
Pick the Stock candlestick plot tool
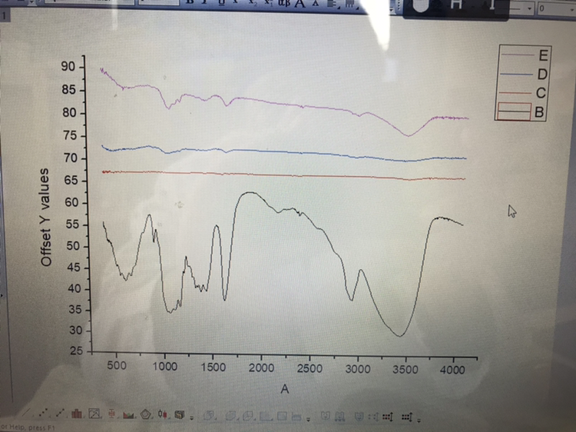coord(162,414)
